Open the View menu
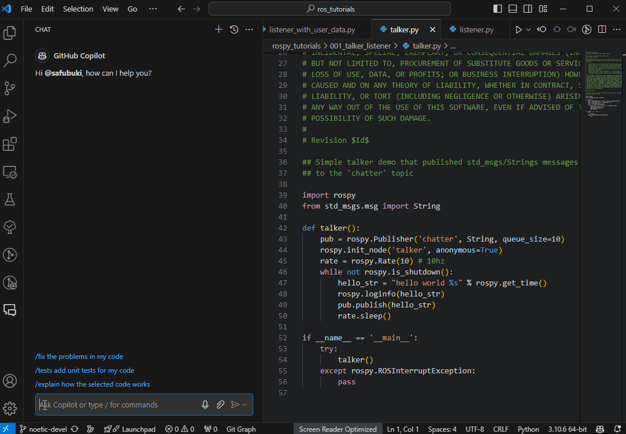This screenshot has width=626, height=434. click(110, 9)
